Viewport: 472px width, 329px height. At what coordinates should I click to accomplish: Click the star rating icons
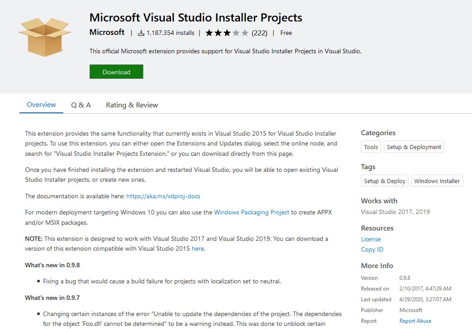(227, 33)
